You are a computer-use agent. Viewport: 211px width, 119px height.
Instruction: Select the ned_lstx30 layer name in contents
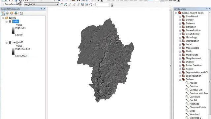coord(18,42)
